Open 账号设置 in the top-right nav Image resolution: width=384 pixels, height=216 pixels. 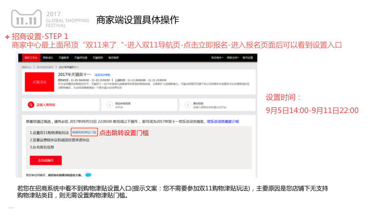(x=248, y=58)
